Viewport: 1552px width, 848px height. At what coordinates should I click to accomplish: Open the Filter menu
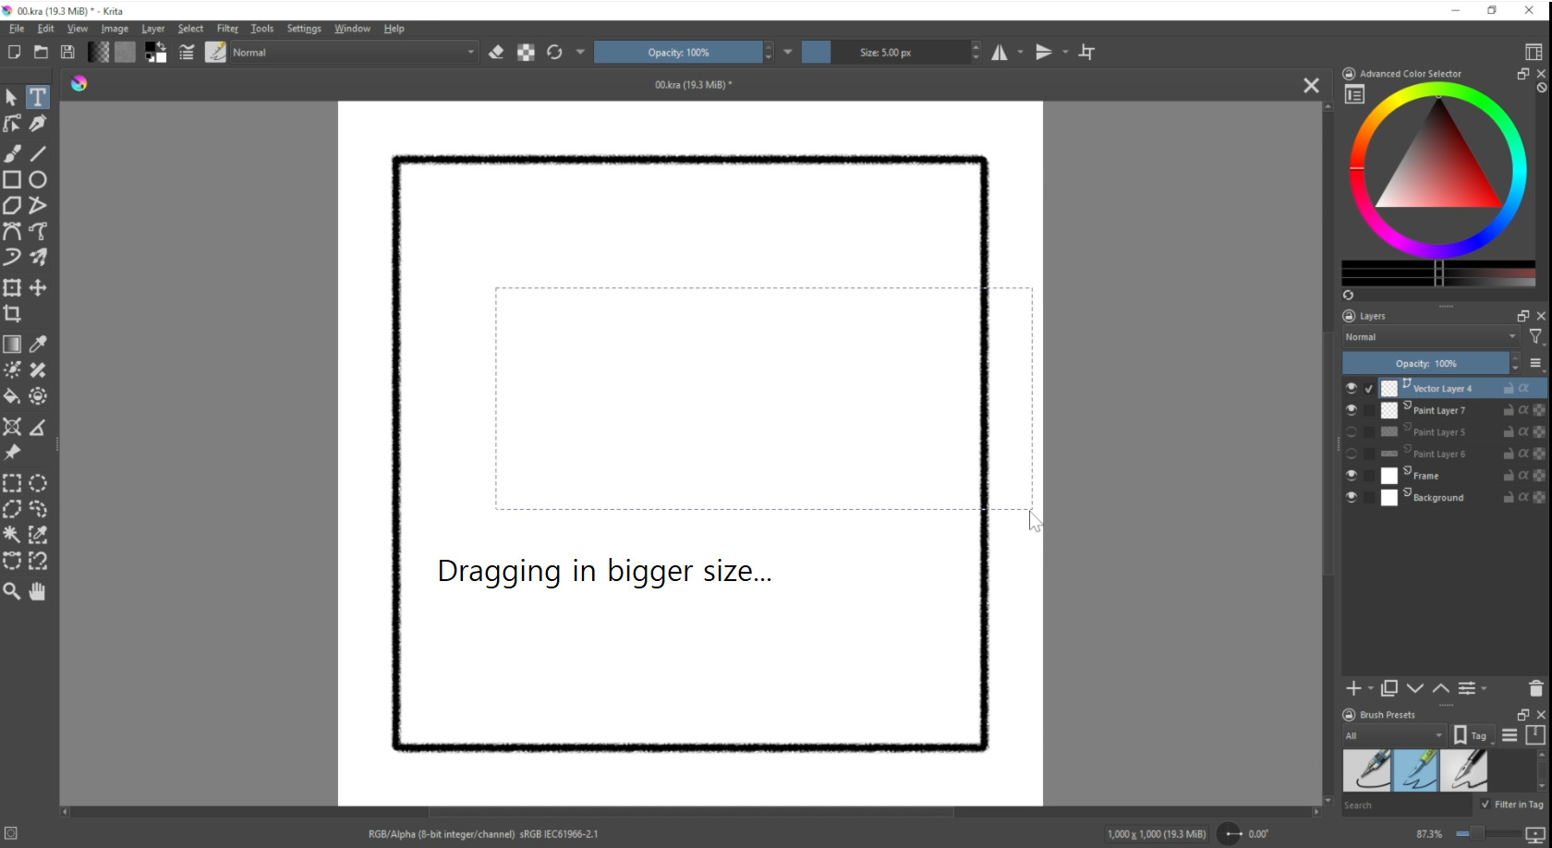227,29
